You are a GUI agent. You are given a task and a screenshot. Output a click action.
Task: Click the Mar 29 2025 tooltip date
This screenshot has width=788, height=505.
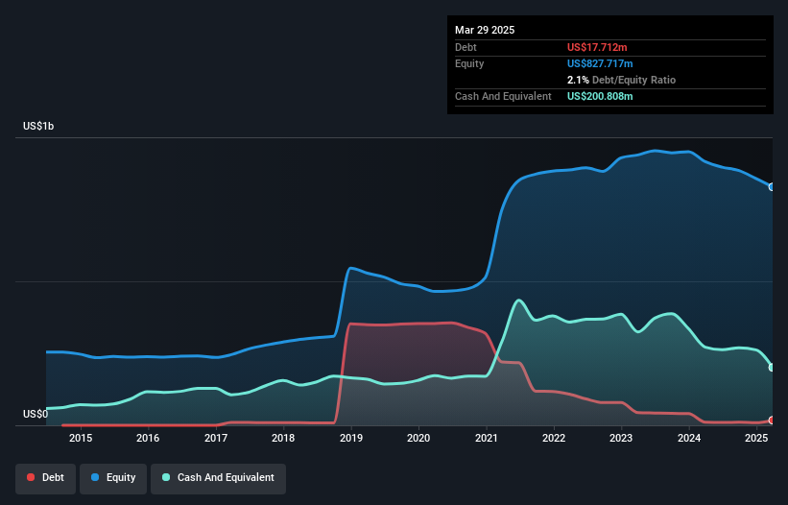[485, 30]
